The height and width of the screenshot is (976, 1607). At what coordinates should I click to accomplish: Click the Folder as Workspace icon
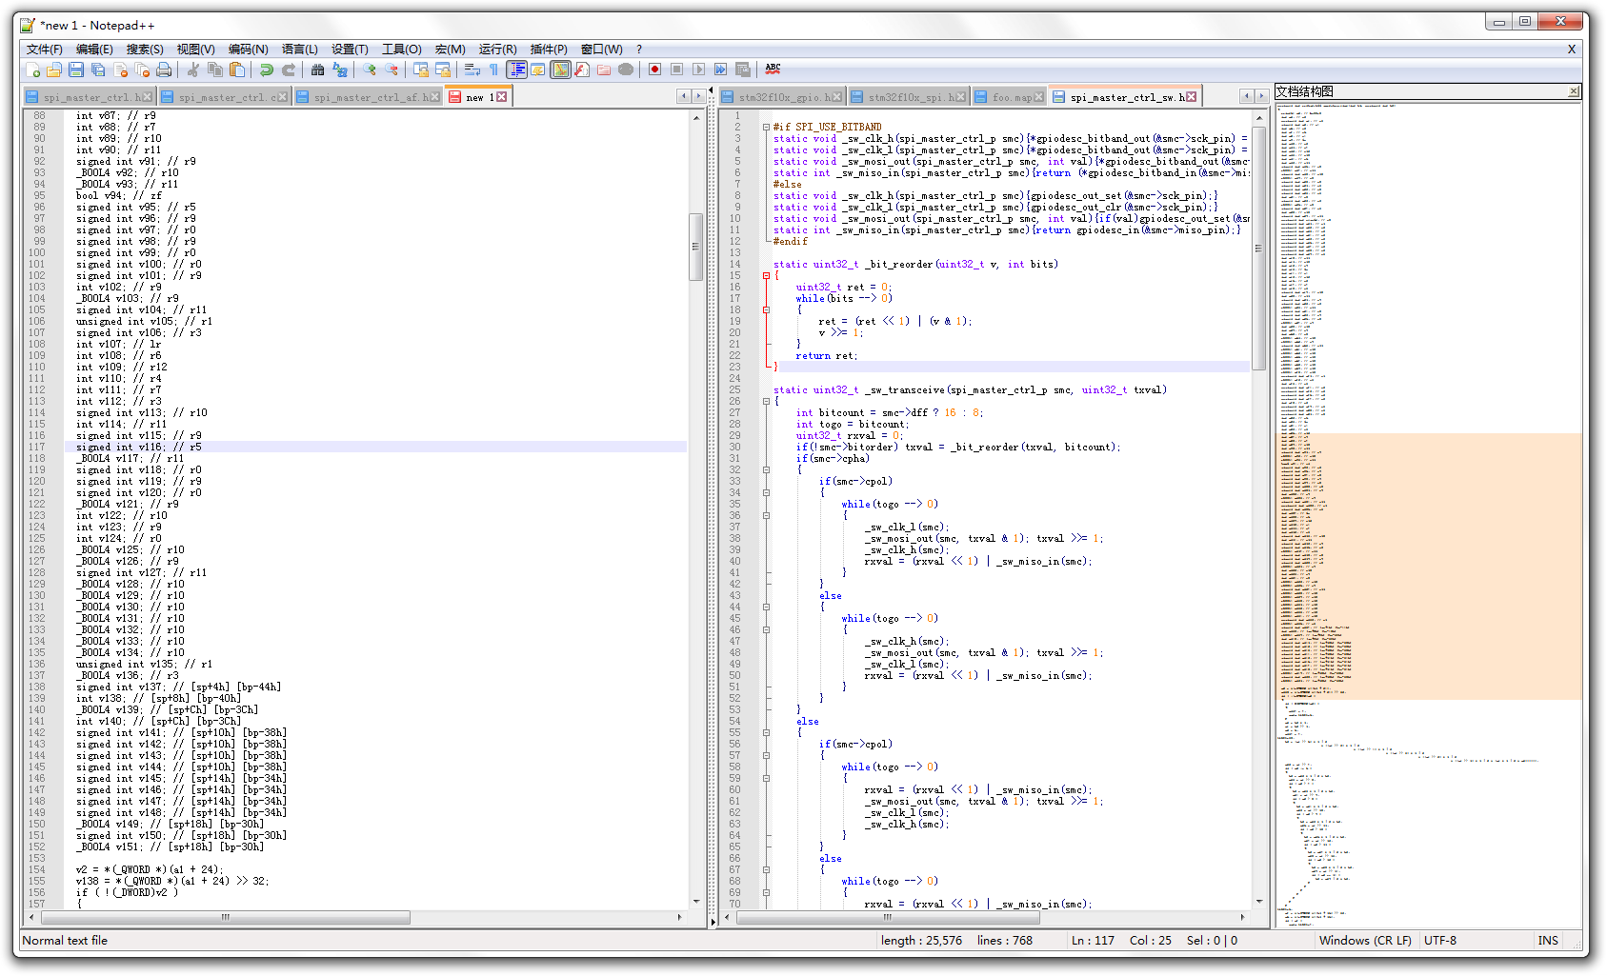tap(604, 70)
